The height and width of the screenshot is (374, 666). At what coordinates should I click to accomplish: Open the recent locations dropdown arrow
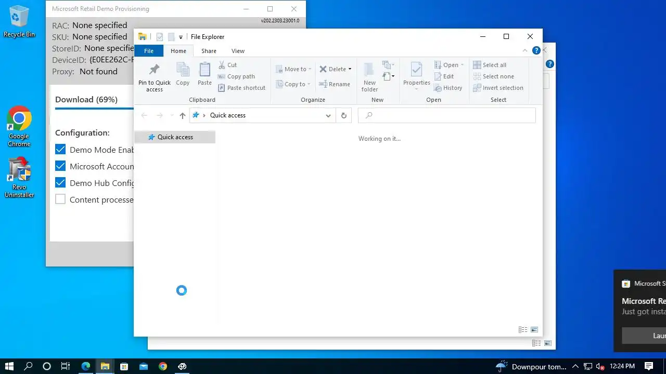click(x=172, y=115)
